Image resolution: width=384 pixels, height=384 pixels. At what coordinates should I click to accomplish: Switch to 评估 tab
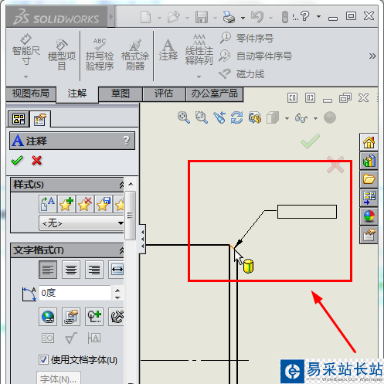pyautogui.click(x=164, y=93)
